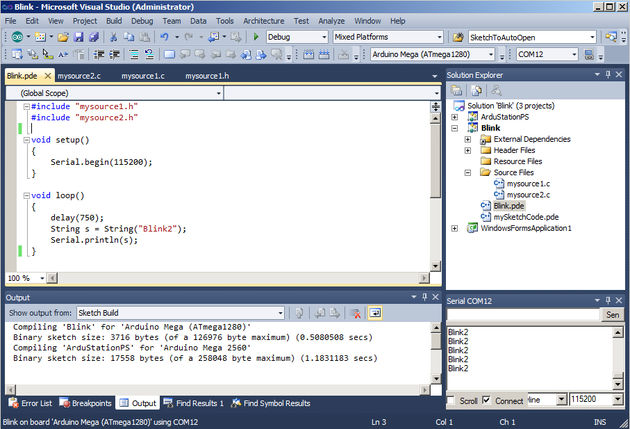Save the current file with the floppy icon

pos(78,37)
